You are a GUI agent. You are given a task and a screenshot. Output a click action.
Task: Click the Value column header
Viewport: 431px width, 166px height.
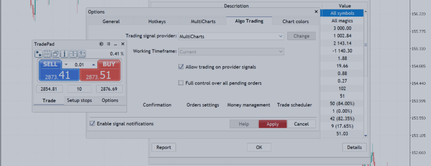[x=345, y=6]
